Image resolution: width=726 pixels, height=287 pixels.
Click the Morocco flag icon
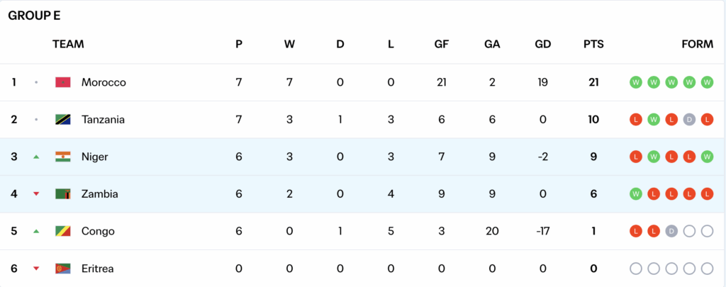tap(63, 82)
